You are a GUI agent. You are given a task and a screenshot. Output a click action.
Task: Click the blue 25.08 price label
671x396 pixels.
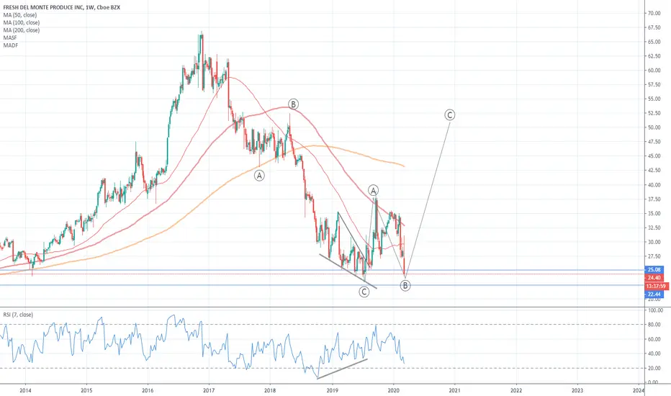(x=654, y=270)
